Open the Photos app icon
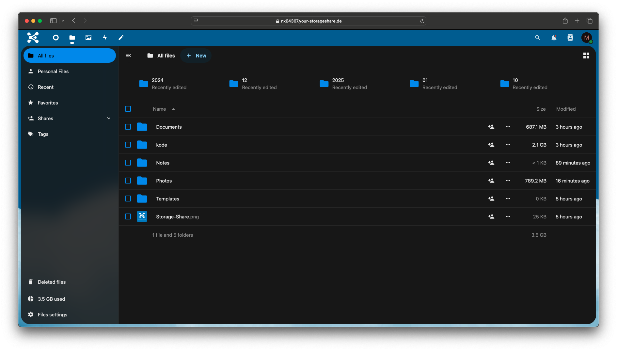 point(88,38)
